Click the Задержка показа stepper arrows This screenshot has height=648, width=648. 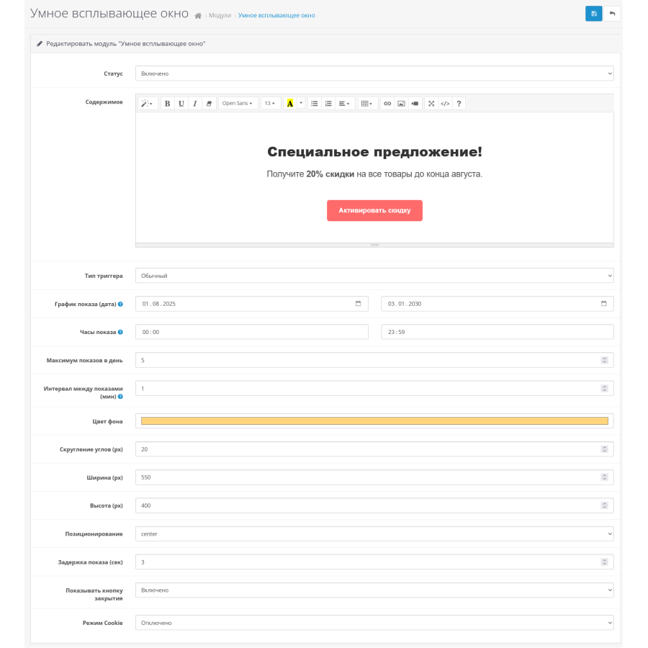(x=605, y=562)
